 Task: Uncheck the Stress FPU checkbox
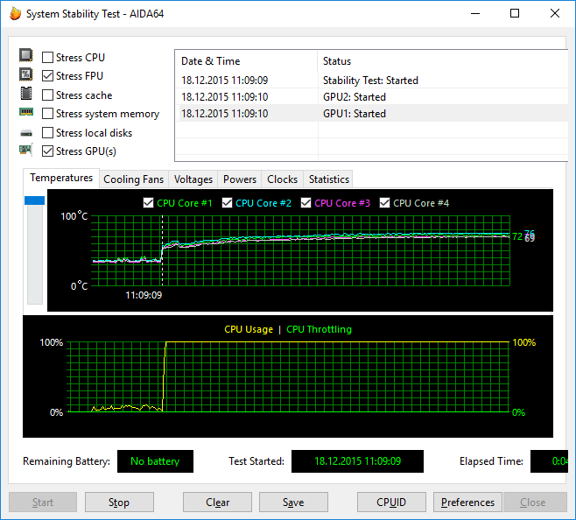[47, 75]
